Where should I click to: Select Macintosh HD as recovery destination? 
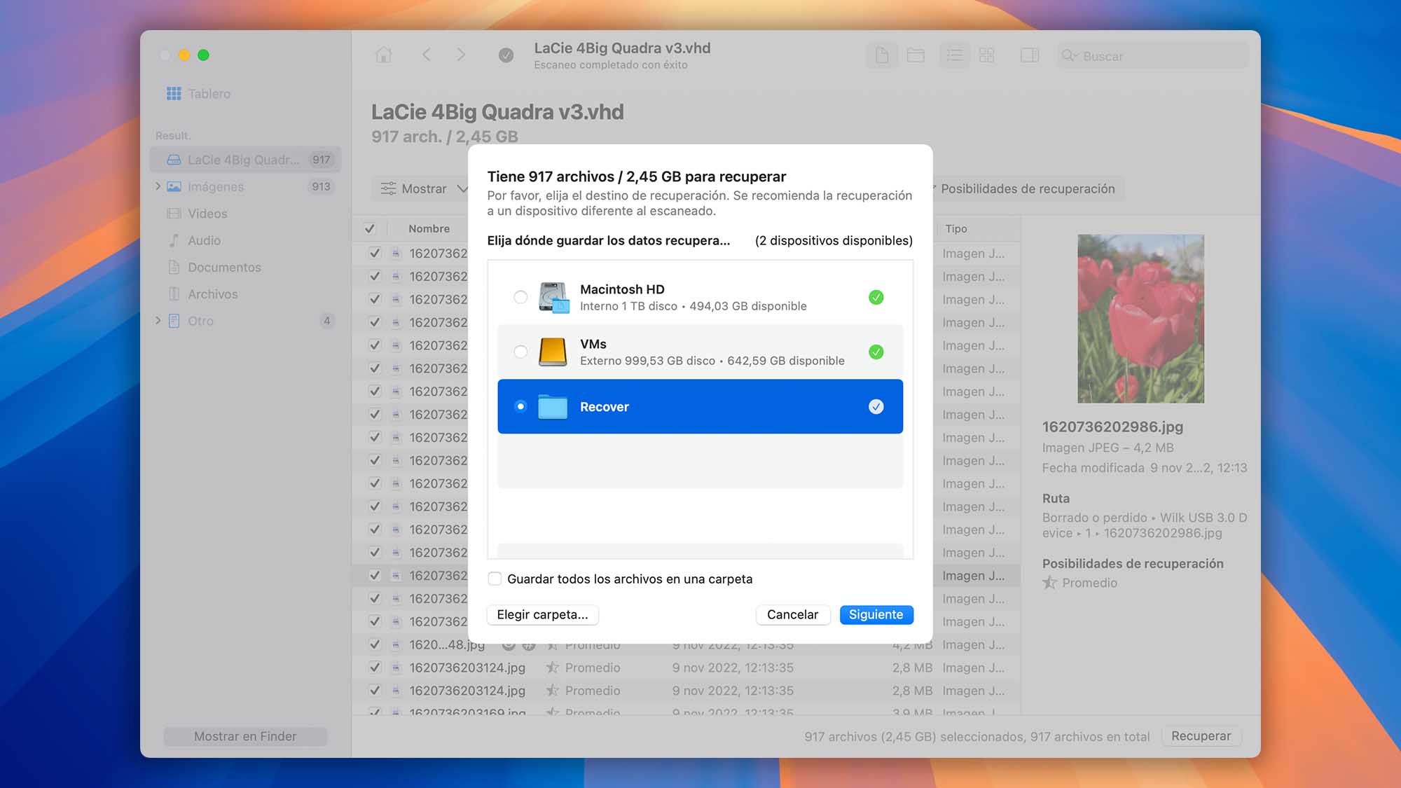520,296
